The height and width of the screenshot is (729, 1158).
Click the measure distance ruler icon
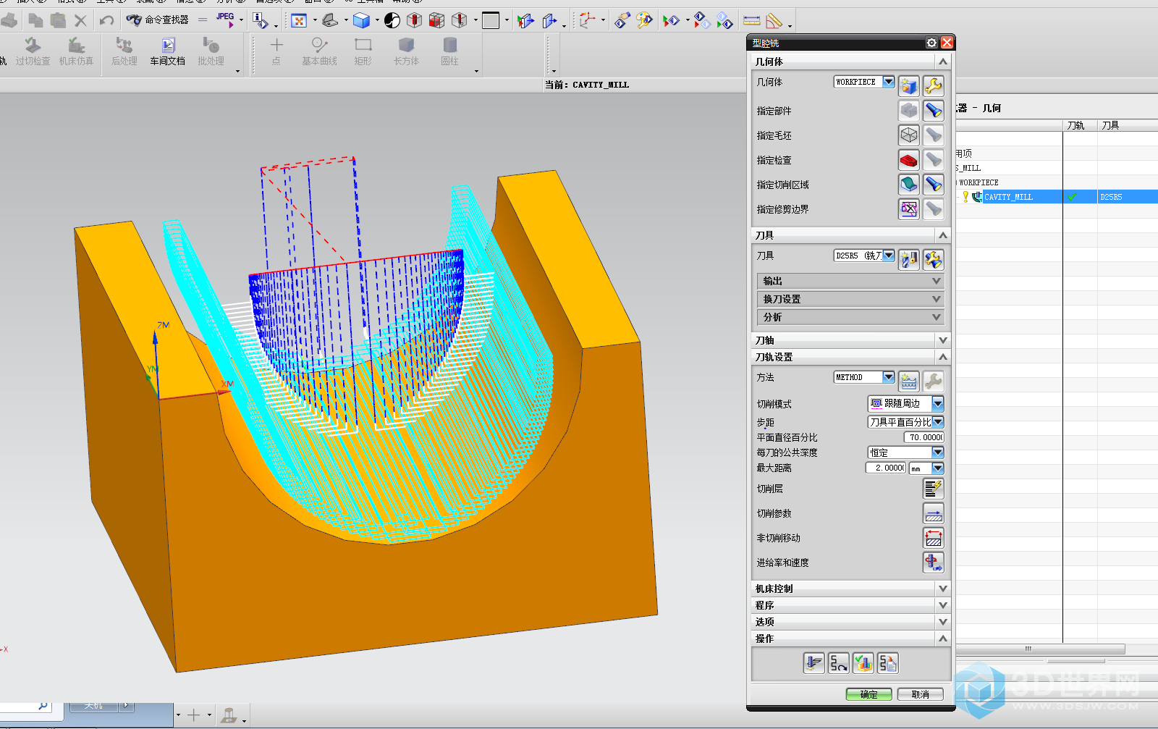[x=752, y=20]
